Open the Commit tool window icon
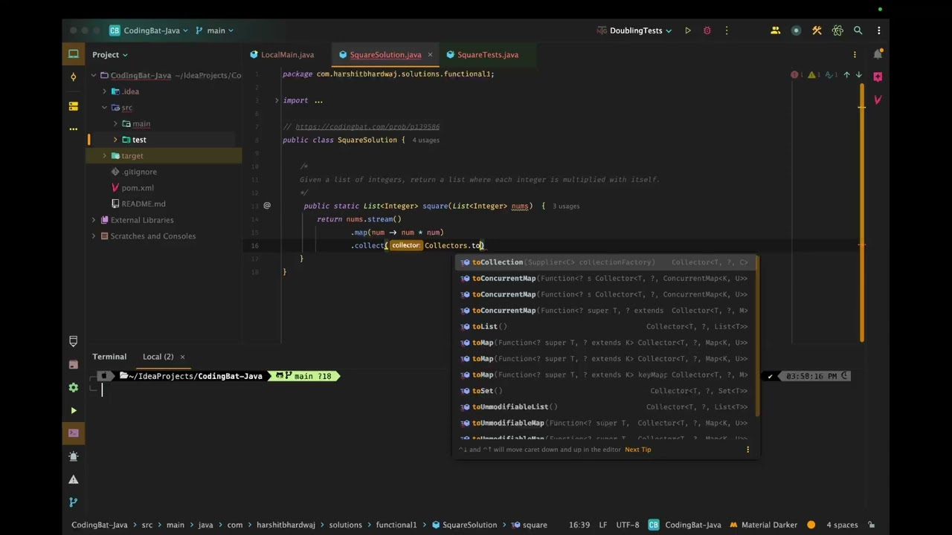Image resolution: width=952 pixels, height=535 pixels. pyautogui.click(x=73, y=77)
